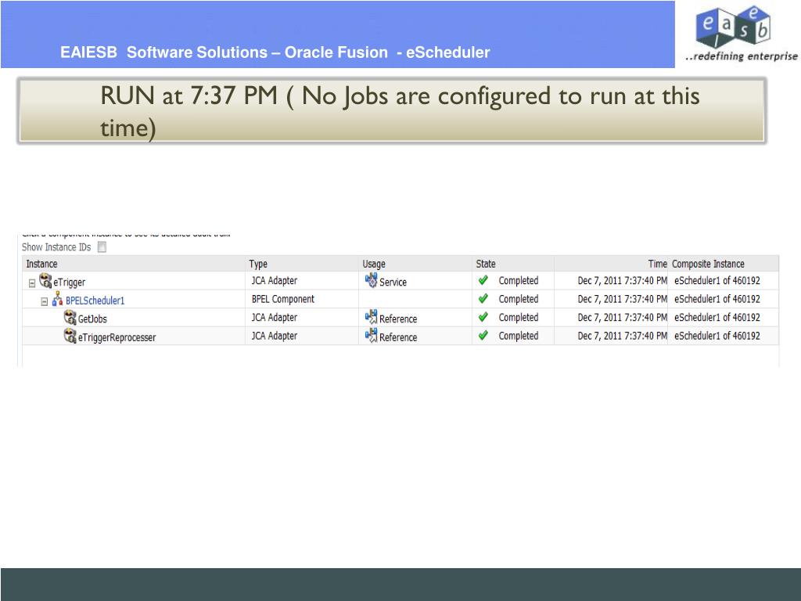Click the Reference icon in eTriggerReprocesser row
Screen dimensions: 801x601
pyautogui.click(x=371, y=336)
